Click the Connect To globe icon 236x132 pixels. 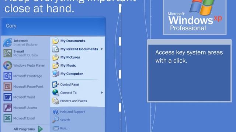pyautogui.click(x=55, y=93)
